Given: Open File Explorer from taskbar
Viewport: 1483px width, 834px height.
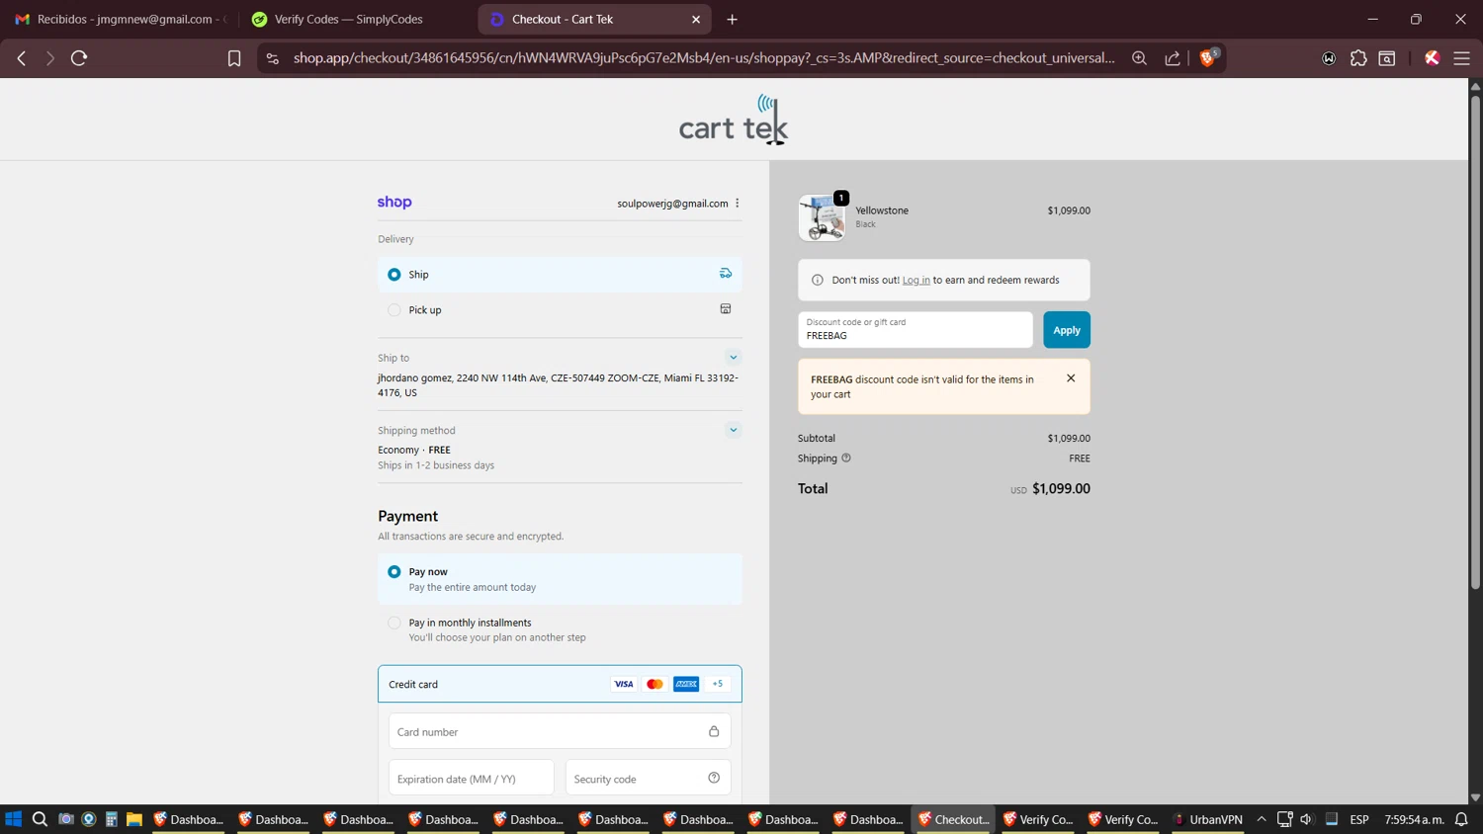Looking at the screenshot, I should [x=134, y=819].
